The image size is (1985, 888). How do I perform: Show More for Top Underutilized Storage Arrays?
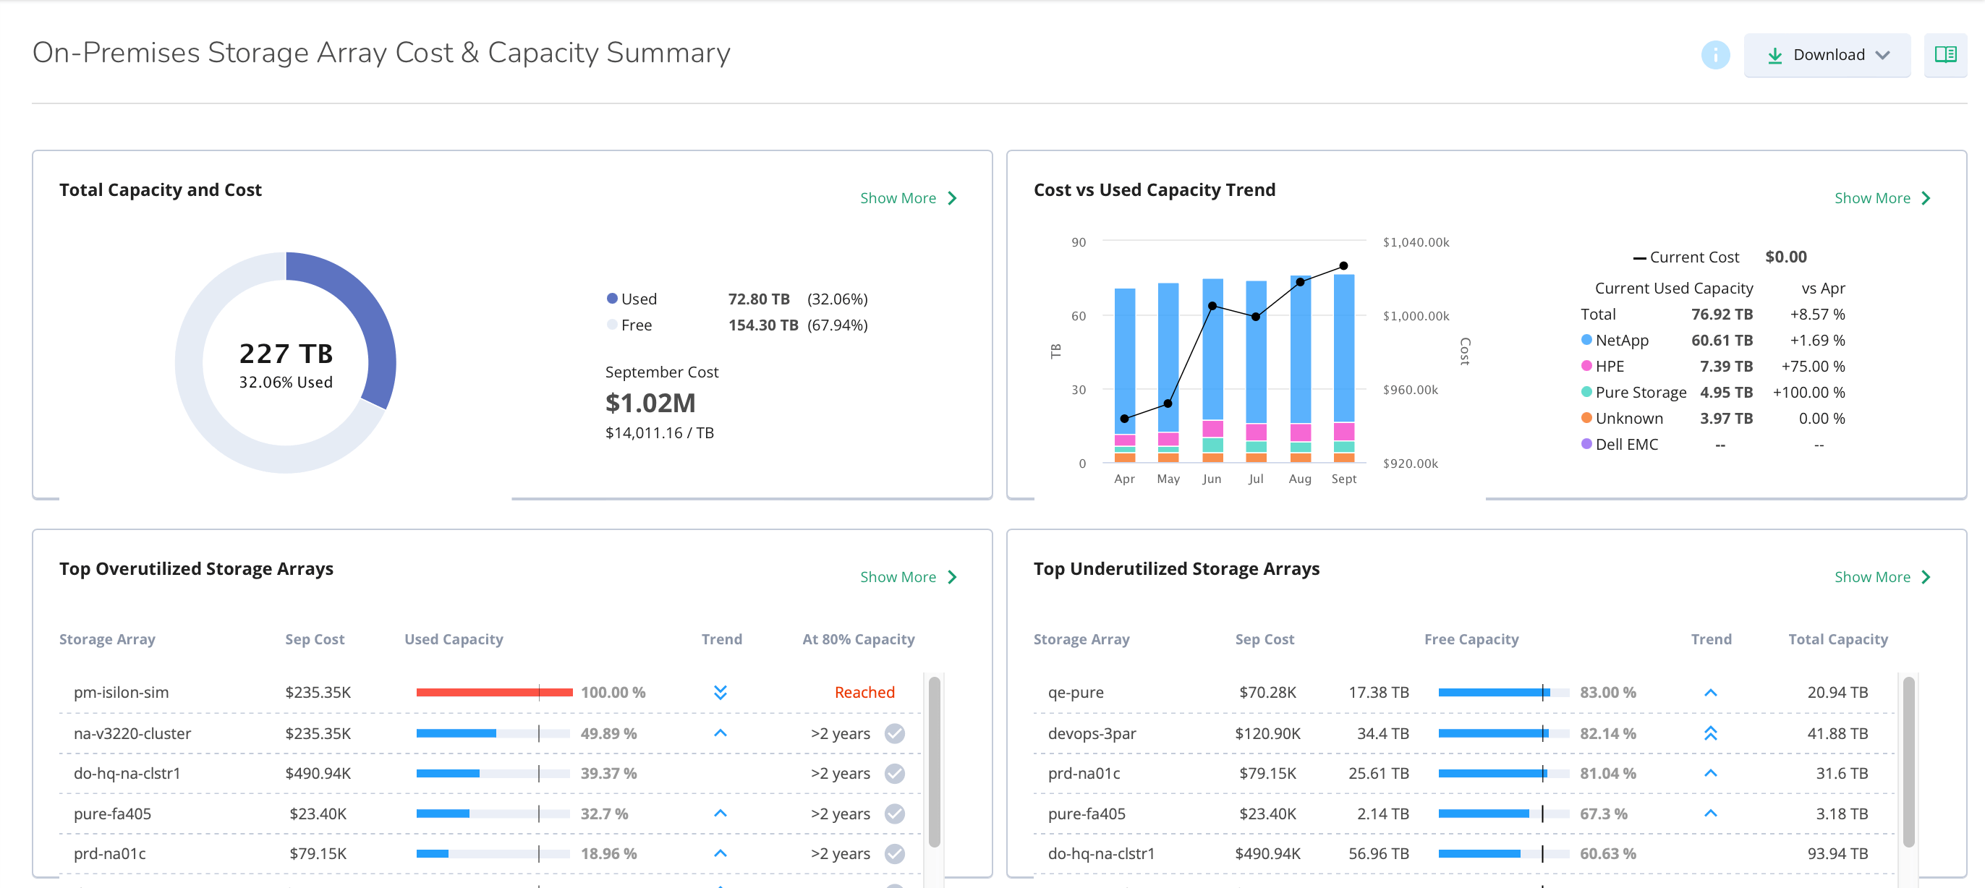coord(1882,577)
